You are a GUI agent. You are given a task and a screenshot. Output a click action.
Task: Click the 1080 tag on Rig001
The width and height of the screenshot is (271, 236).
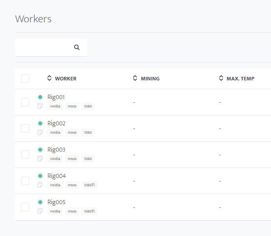tap(88, 106)
